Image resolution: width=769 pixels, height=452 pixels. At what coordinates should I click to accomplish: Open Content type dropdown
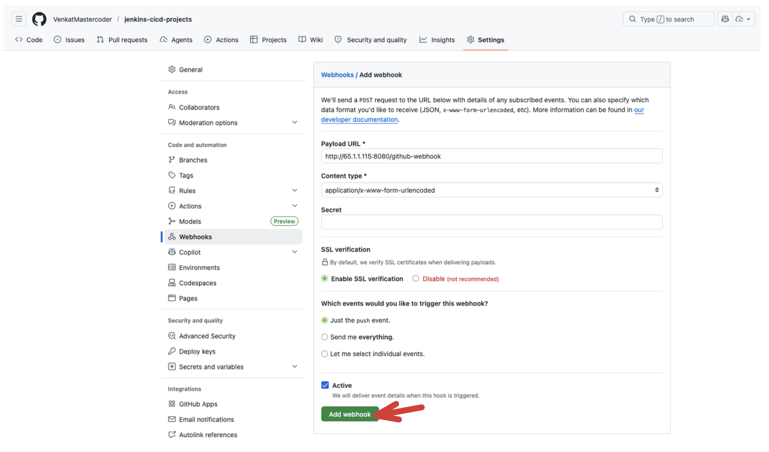[492, 190]
